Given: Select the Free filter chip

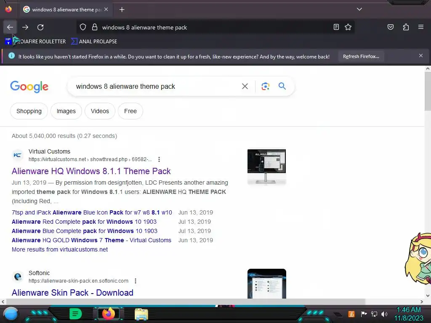Looking at the screenshot, I should coord(130,111).
